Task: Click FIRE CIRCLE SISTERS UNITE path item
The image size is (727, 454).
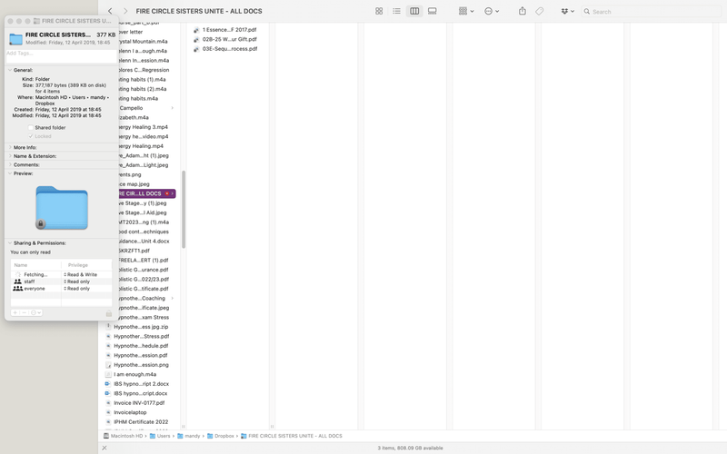Action: tap(292, 436)
